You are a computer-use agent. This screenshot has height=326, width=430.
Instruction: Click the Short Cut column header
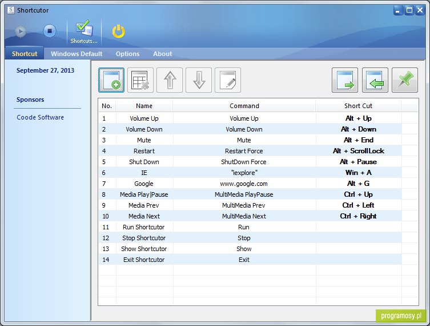tap(358, 106)
